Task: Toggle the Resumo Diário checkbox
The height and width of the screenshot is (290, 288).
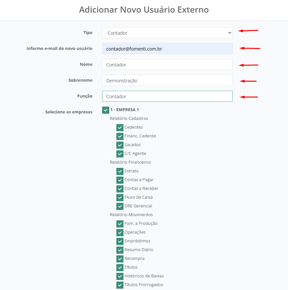Action: (120, 250)
